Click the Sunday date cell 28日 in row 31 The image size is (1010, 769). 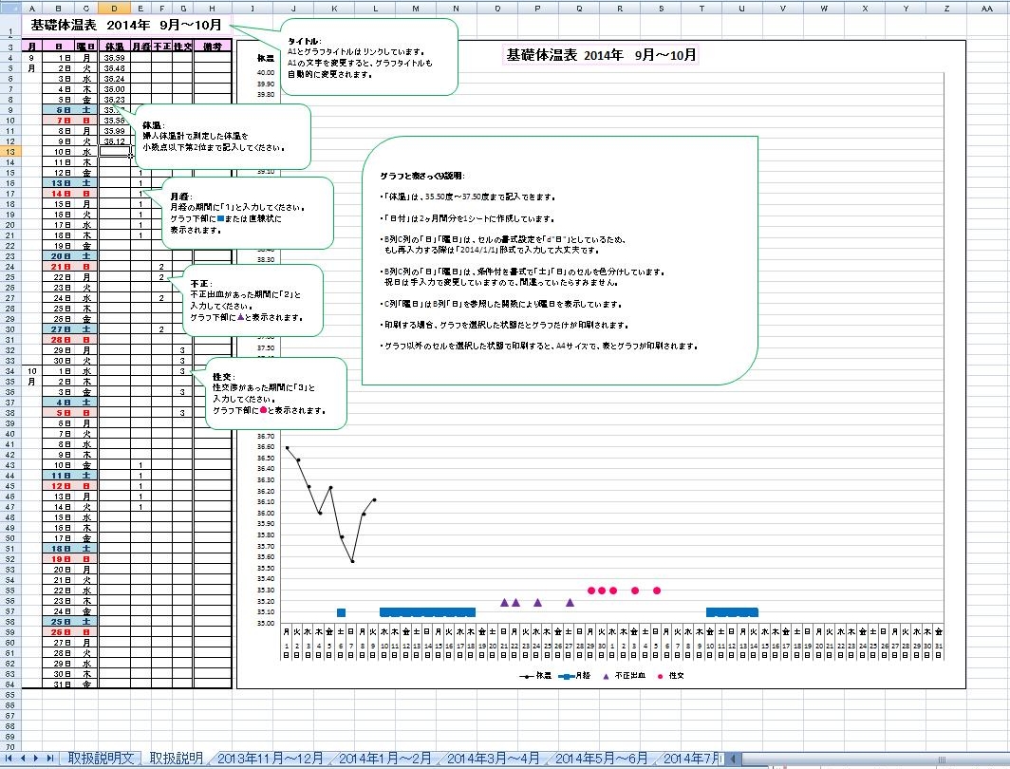(59, 340)
